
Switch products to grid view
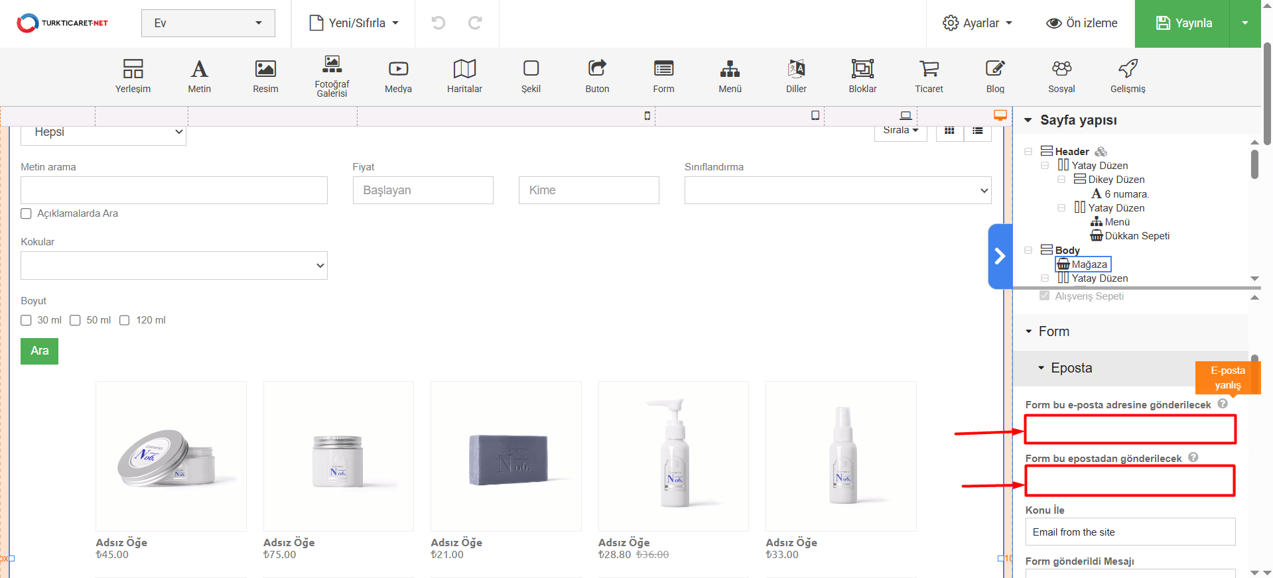click(x=949, y=131)
